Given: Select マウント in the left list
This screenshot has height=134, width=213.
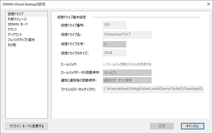Looking at the screenshot, I should click(x=12, y=29).
